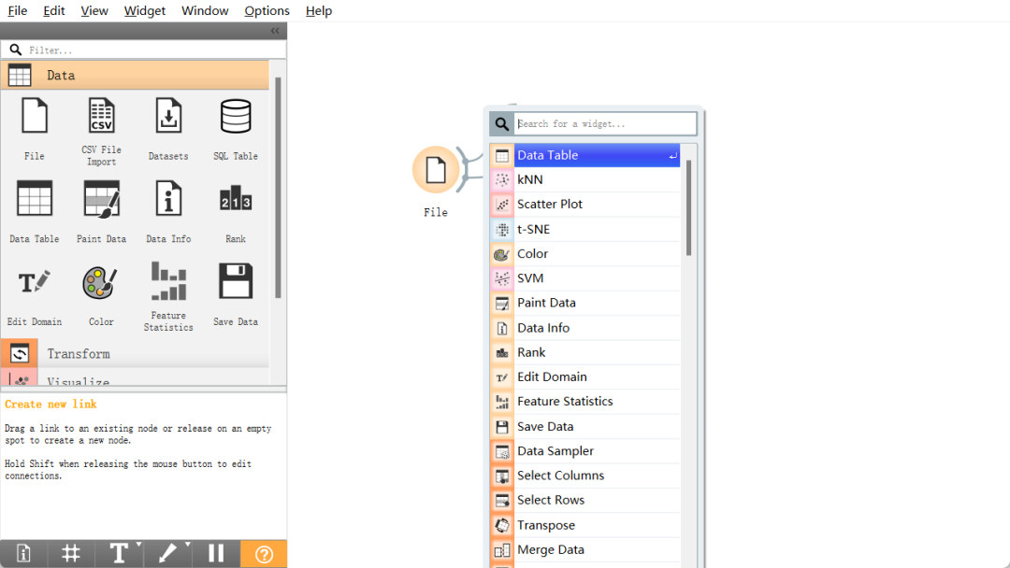Click the File node on the canvas

[436, 170]
